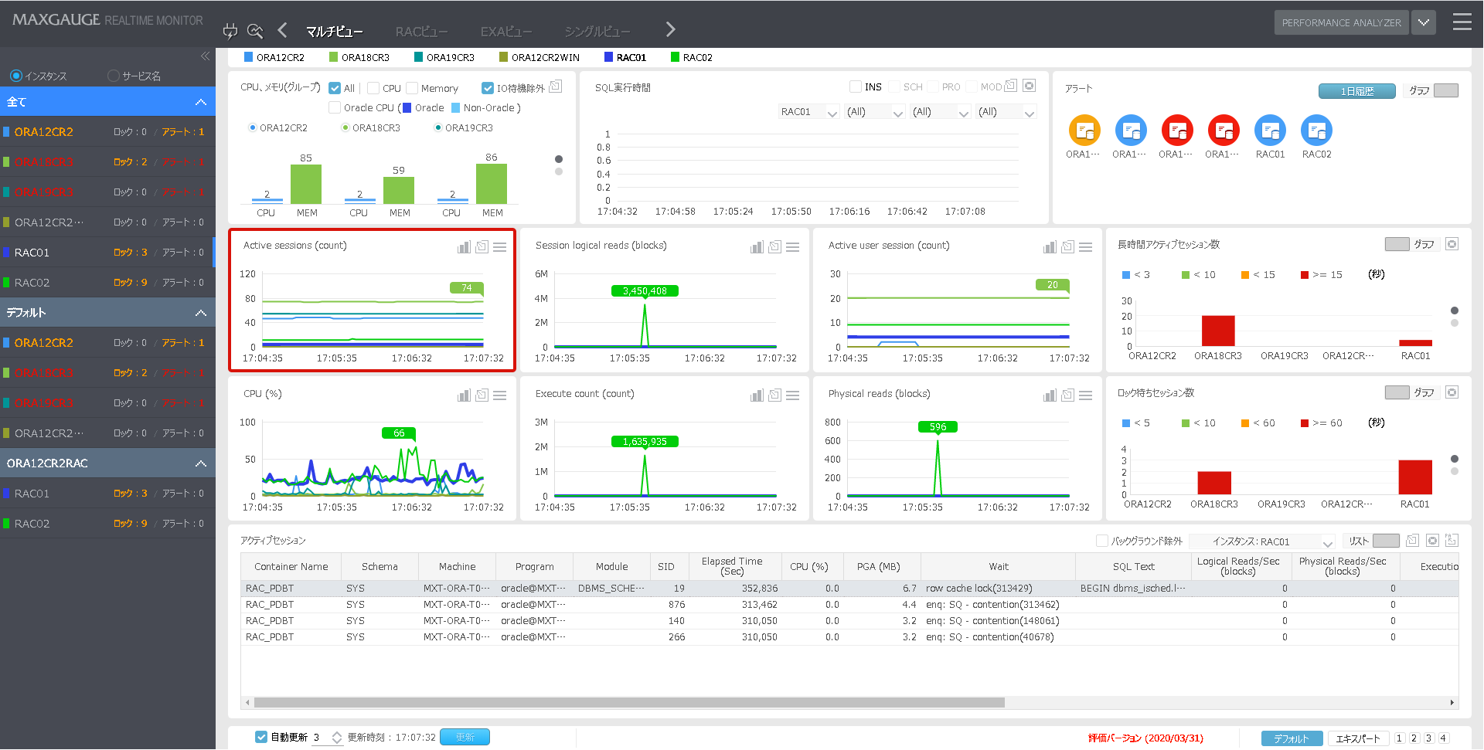
Task: Open the RAC01 dropdown in SQL panel
Action: [808, 112]
